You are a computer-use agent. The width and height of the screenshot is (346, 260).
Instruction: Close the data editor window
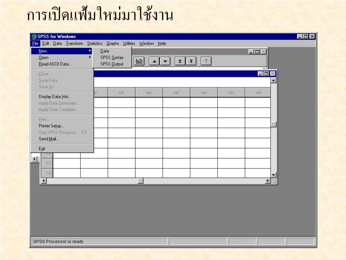tap(273, 73)
